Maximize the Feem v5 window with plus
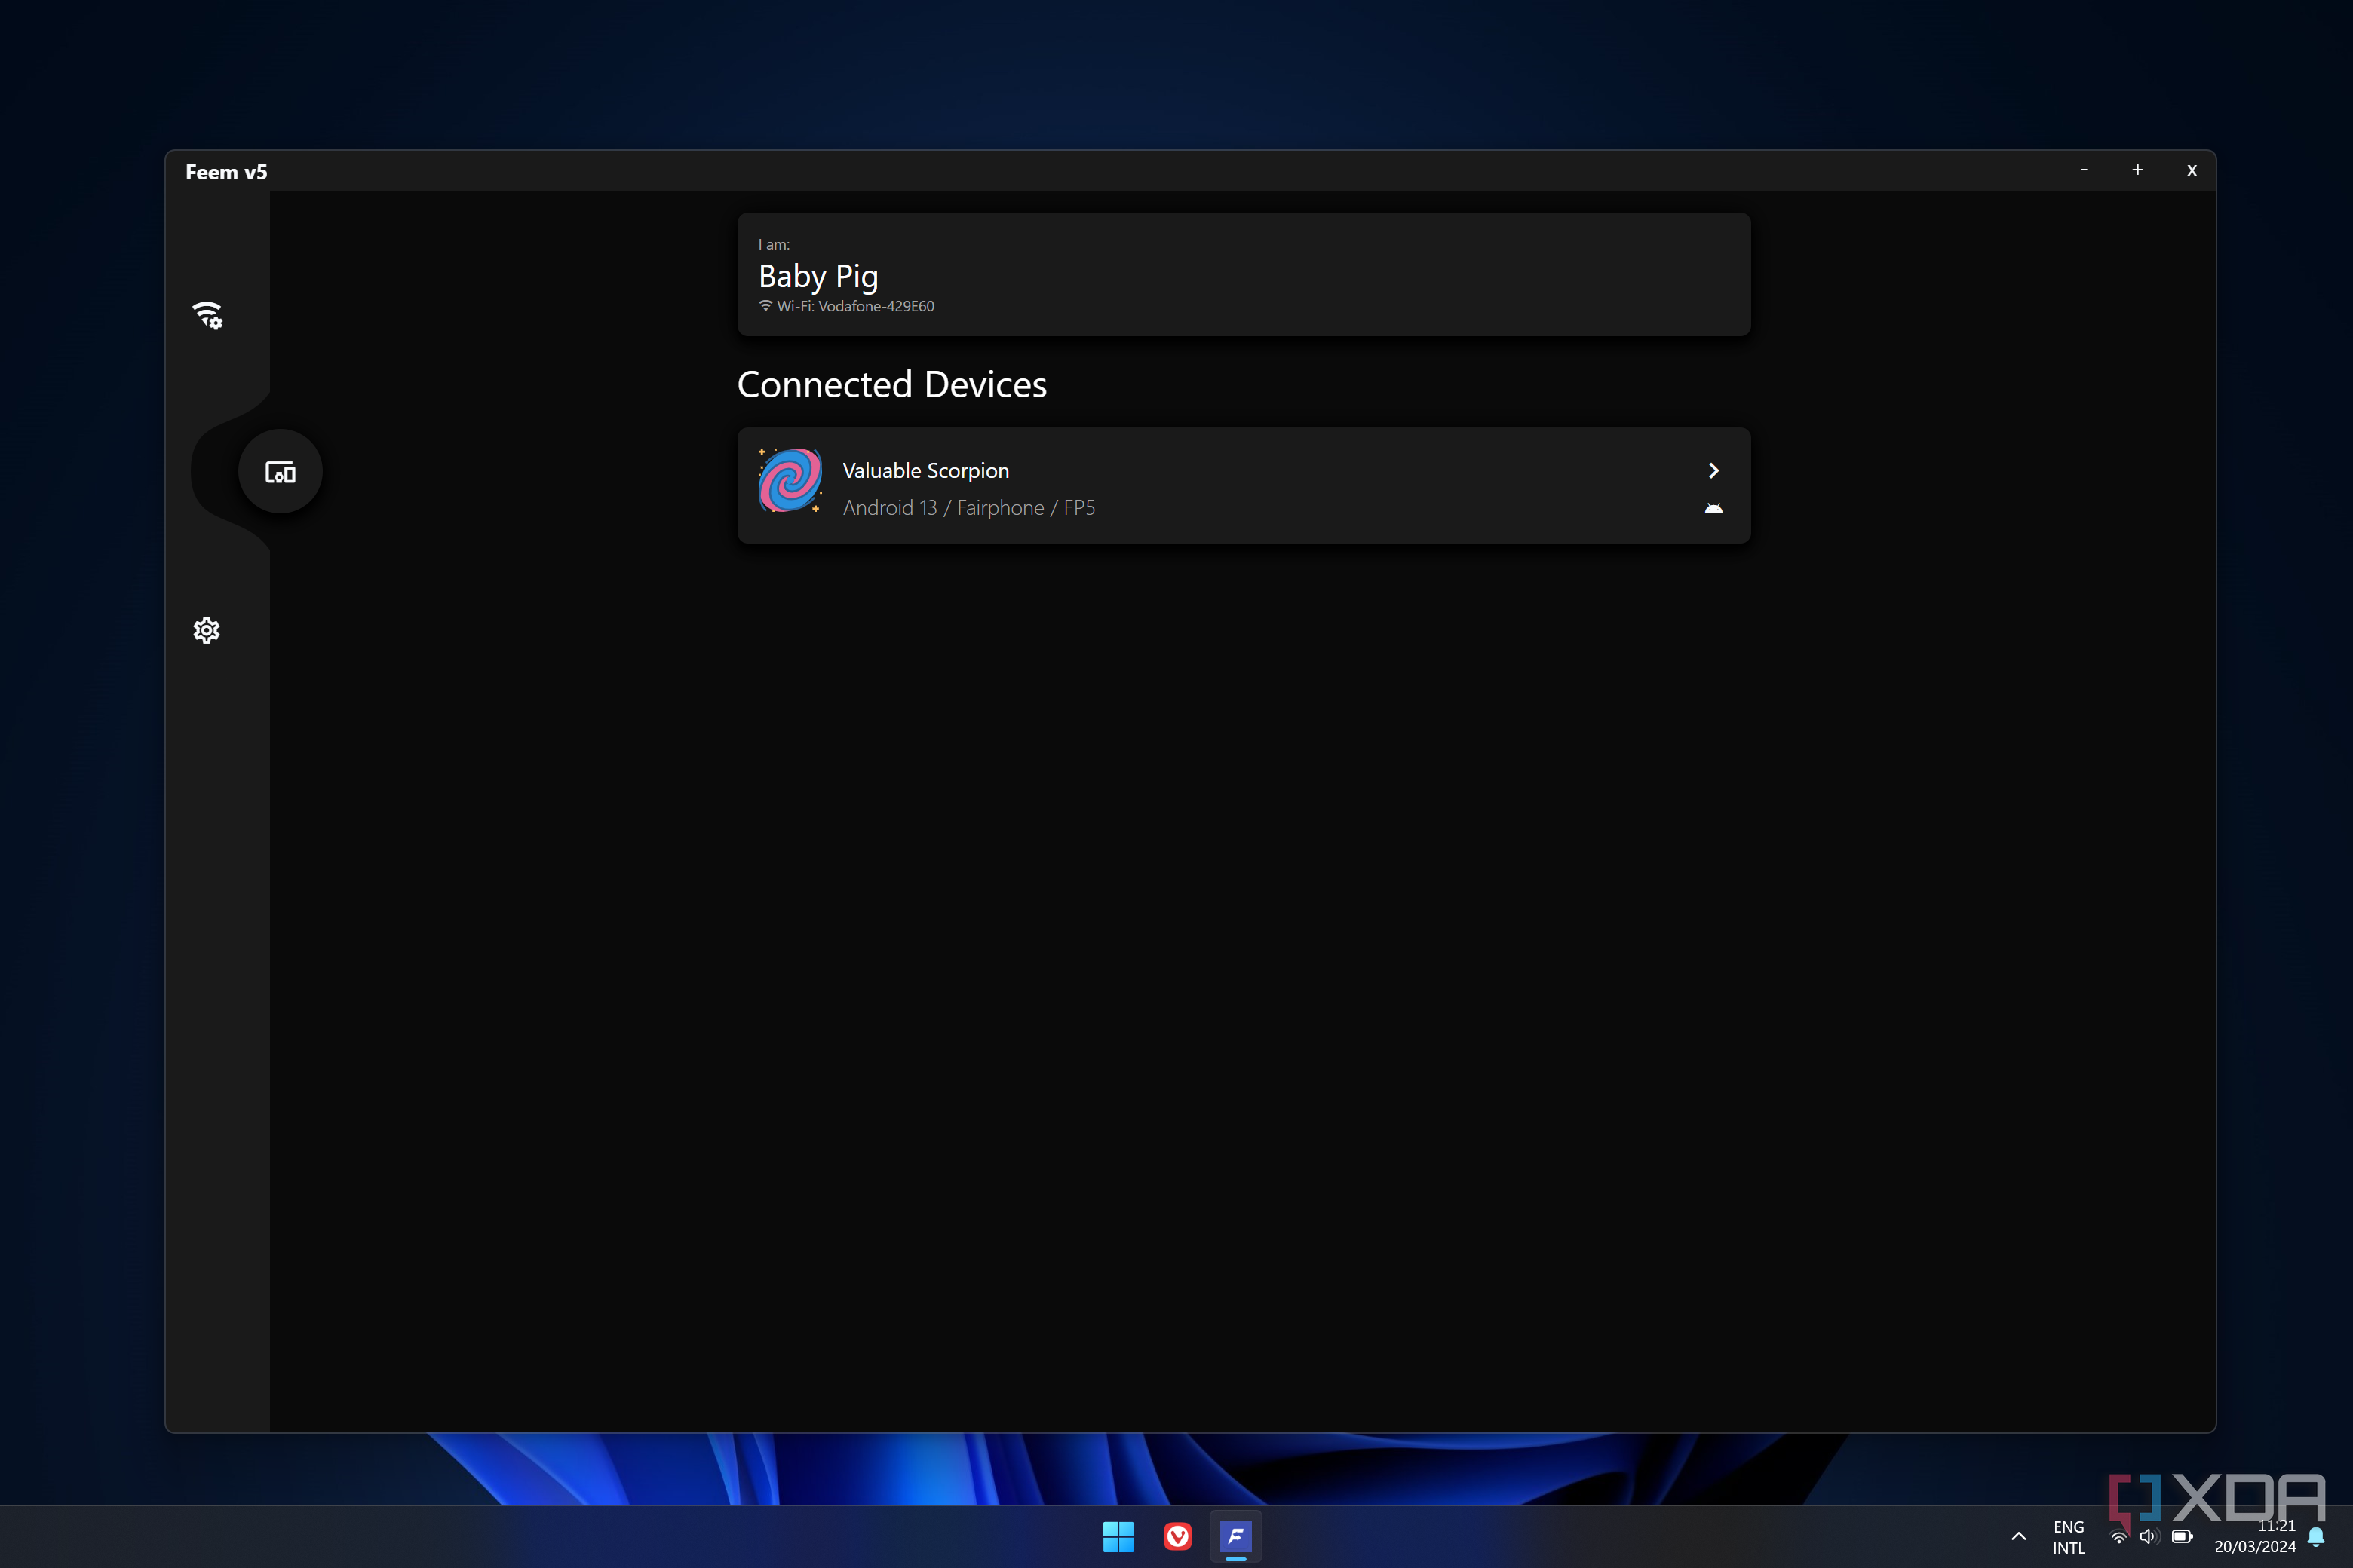This screenshot has height=1568, width=2353. [x=2137, y=170]
